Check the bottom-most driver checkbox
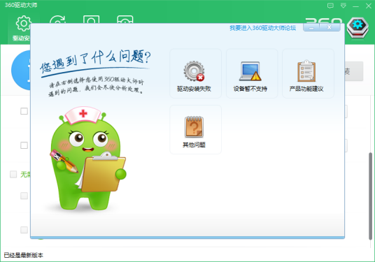Viewport: 375px width, 262px height. pos(24,230)
